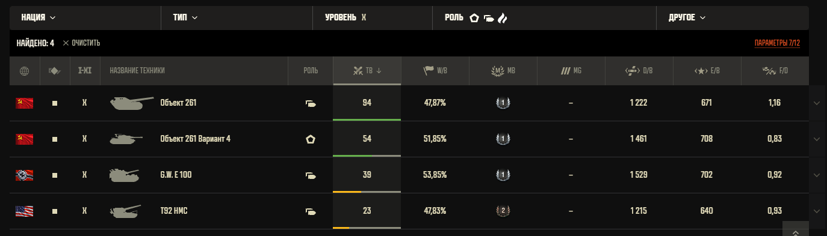The width and height of the screenshot is (827, 236).
Task: Sort by nation using globe column icon
Action: (24, 71)
